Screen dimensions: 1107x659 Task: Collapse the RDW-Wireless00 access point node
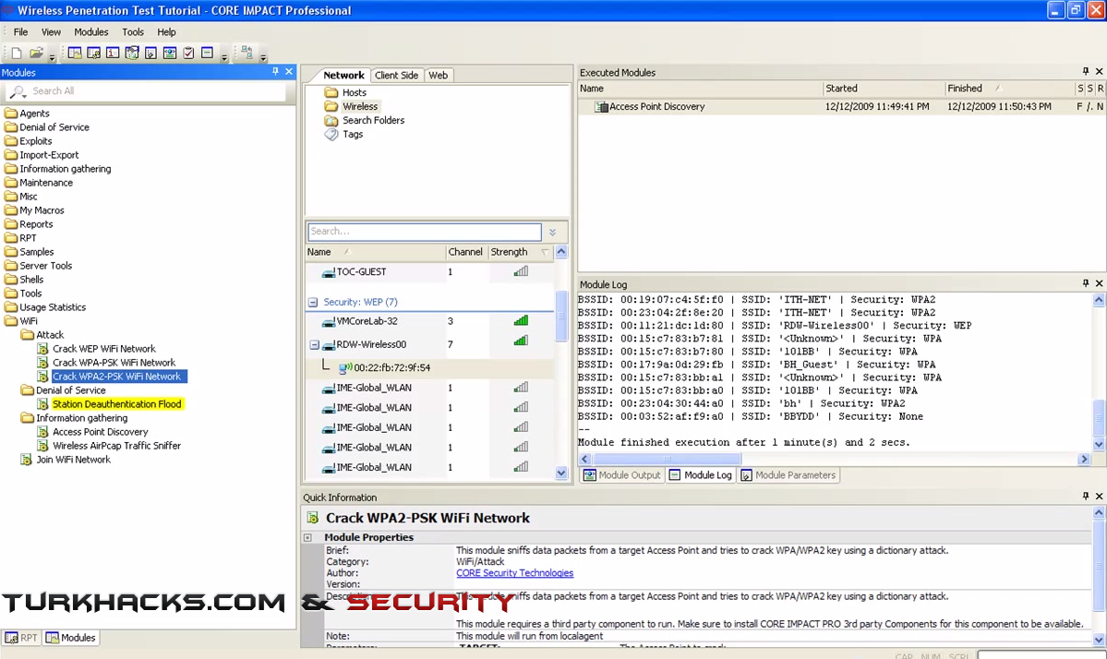(x=314, y=345)
